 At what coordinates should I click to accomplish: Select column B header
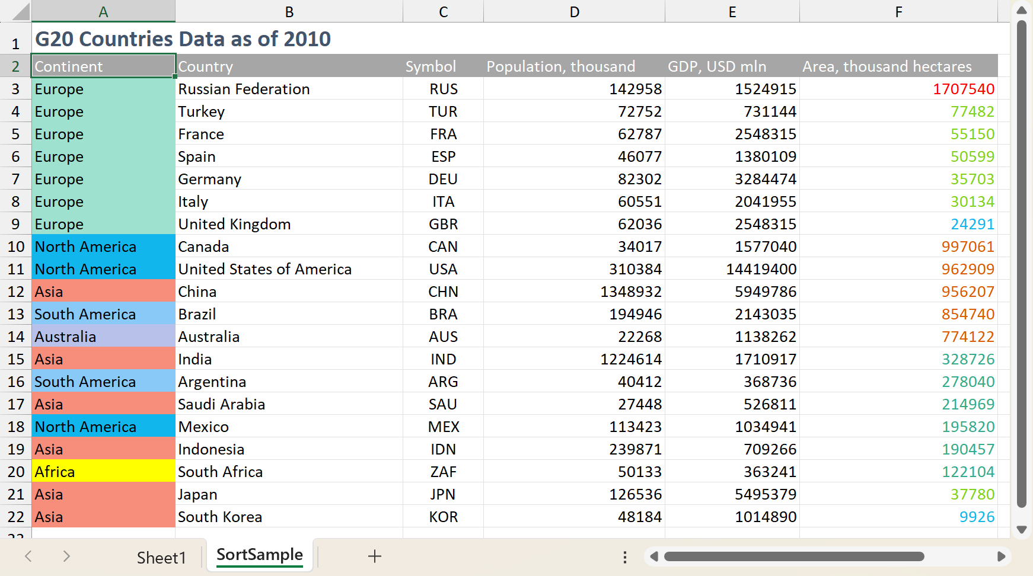point(289,12)
